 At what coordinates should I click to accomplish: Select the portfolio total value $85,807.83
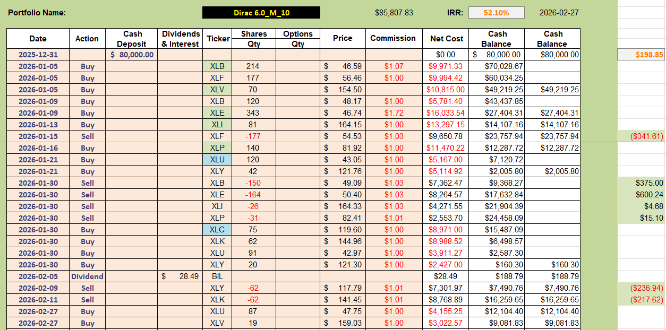tap(394, 13)
